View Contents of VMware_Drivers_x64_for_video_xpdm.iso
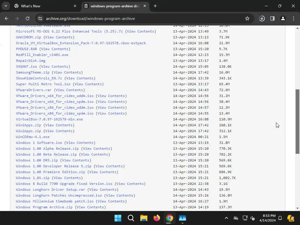 [111, 102]
